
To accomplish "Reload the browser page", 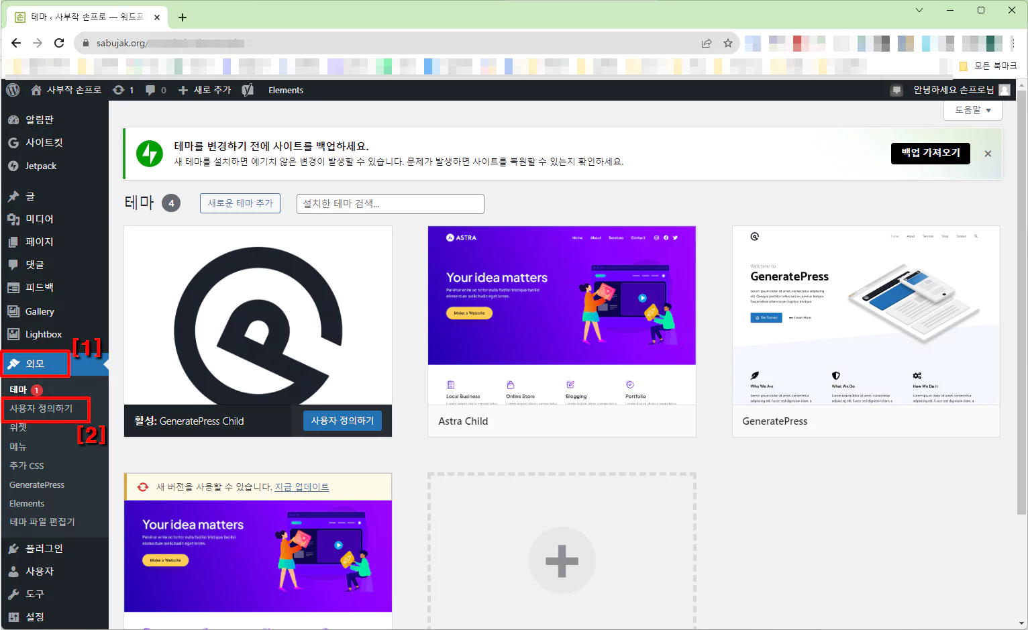I will pos(59,43).
